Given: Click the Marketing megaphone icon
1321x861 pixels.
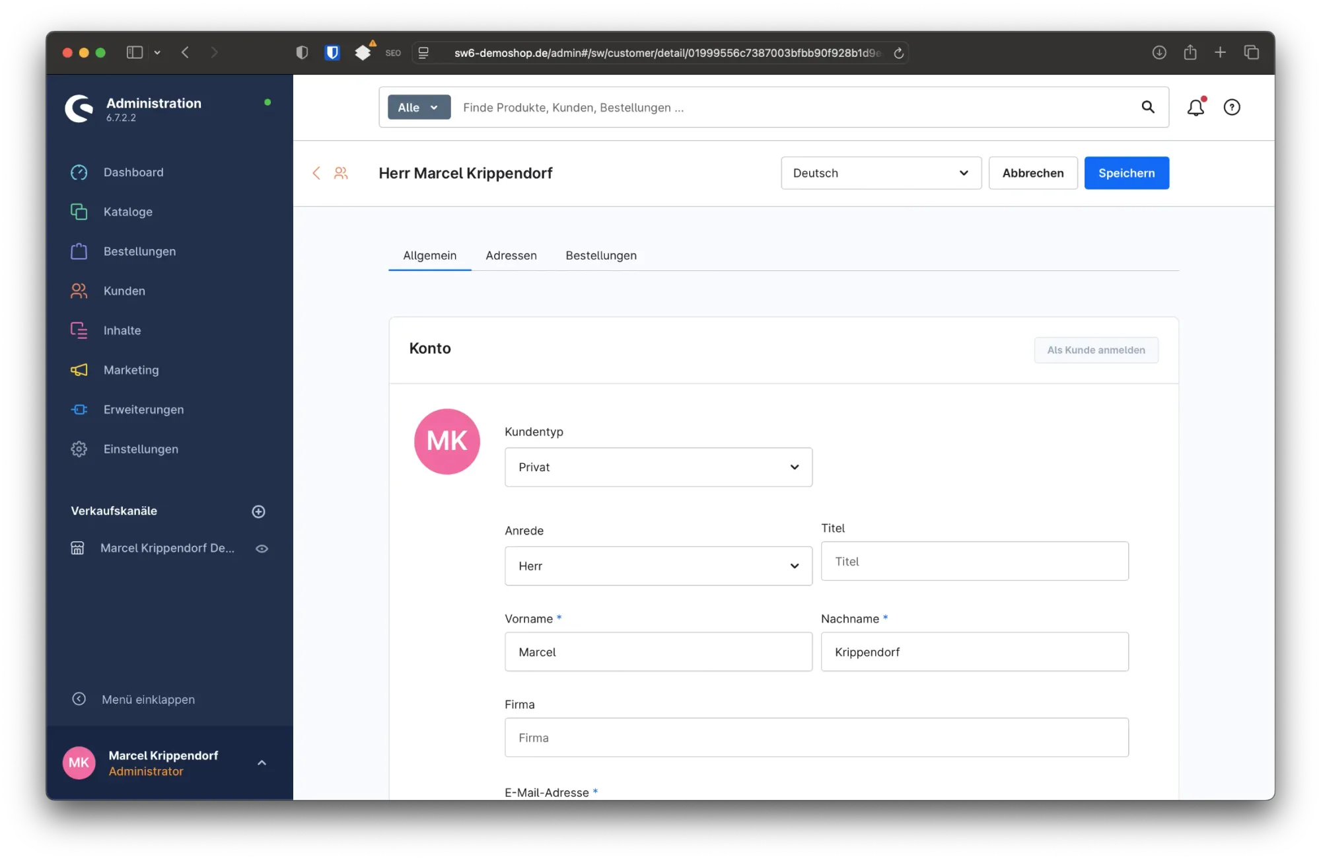Looking at the screenshot, I should [79, 370].
